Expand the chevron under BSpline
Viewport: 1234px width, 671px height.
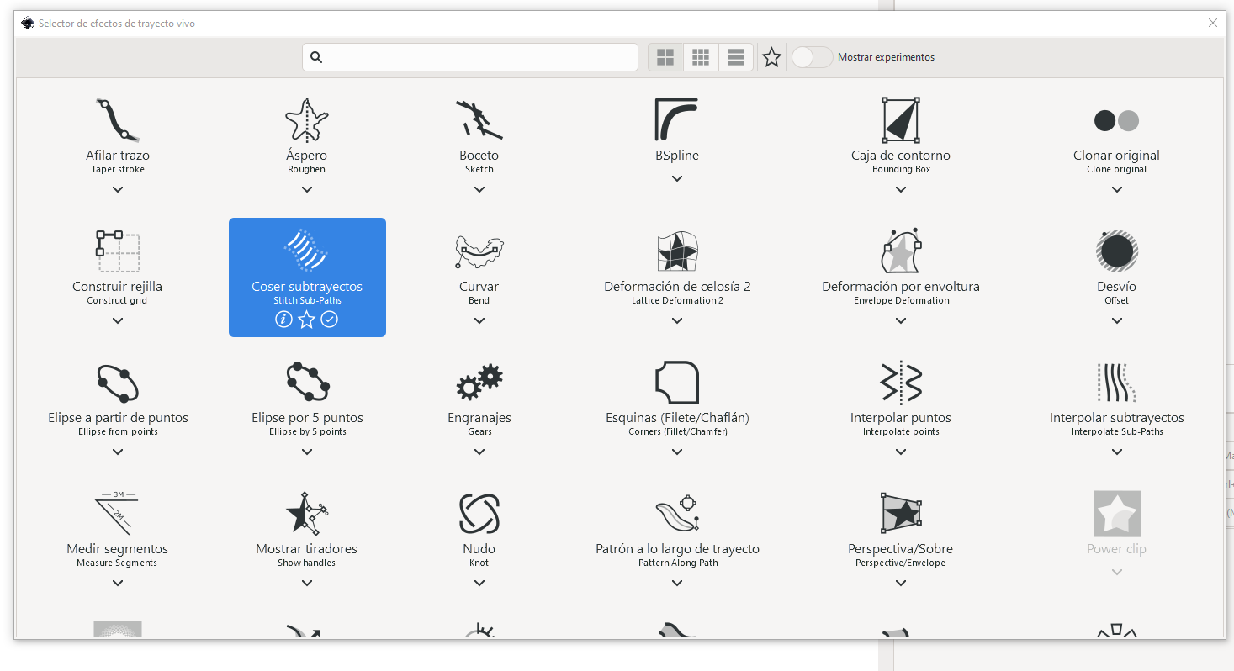pyautogui.click(x=677, y=178)
